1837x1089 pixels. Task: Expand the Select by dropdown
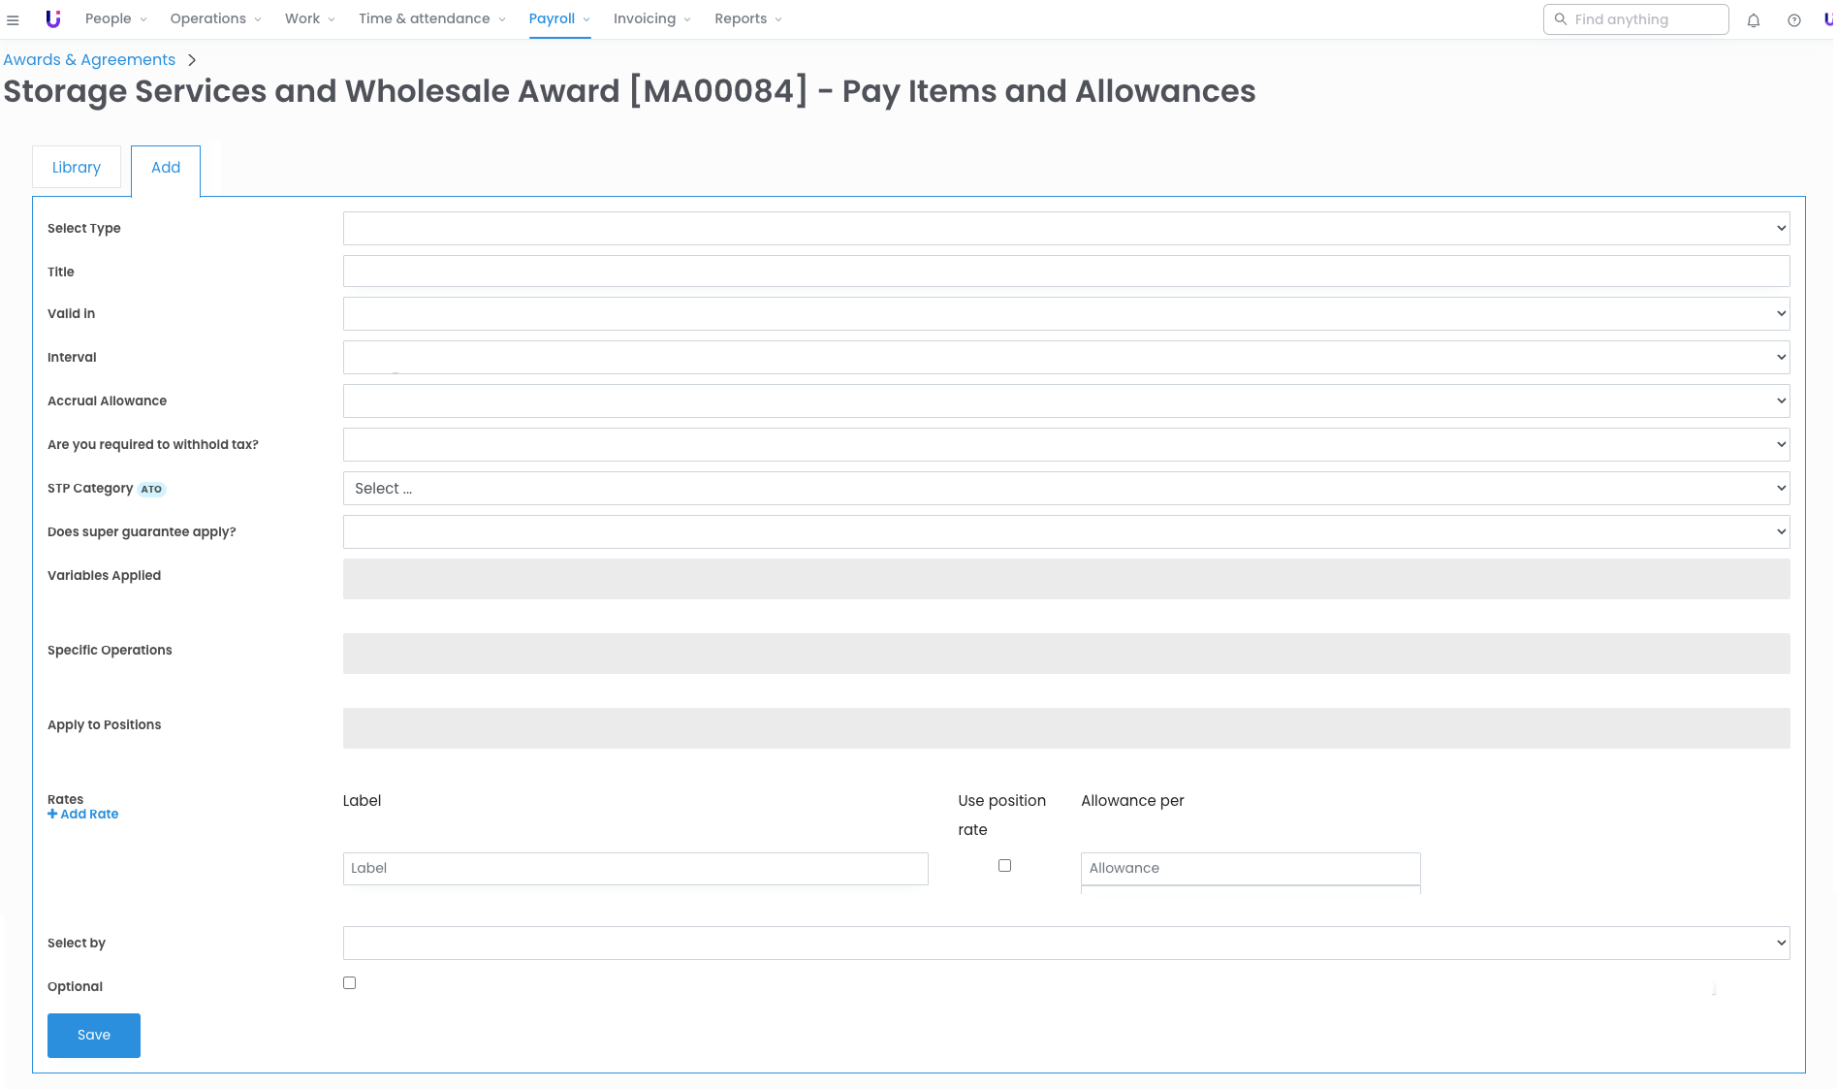click(x=1065, y=944)
